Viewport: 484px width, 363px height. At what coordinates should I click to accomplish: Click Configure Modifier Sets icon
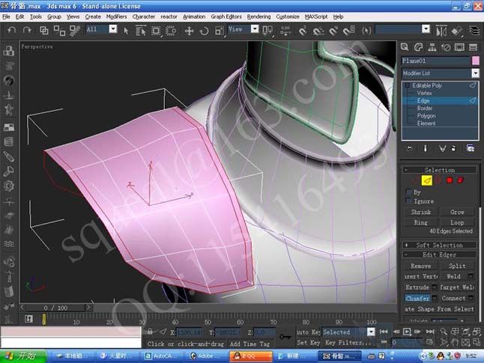pos(471,148)
